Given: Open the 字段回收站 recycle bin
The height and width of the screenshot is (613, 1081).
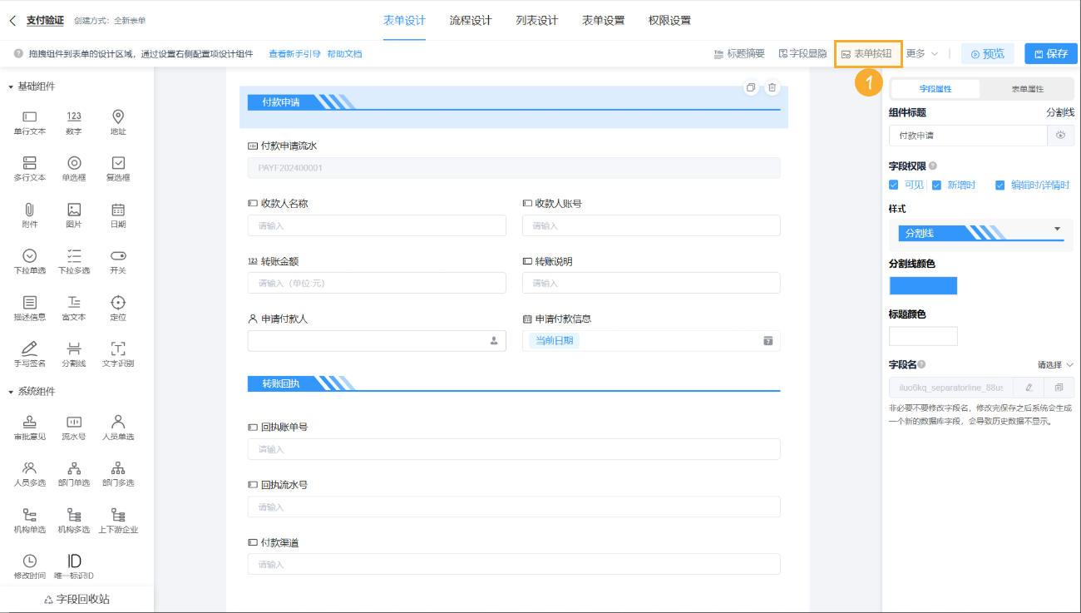Looking at the screenshot, I should coord(77,597).
